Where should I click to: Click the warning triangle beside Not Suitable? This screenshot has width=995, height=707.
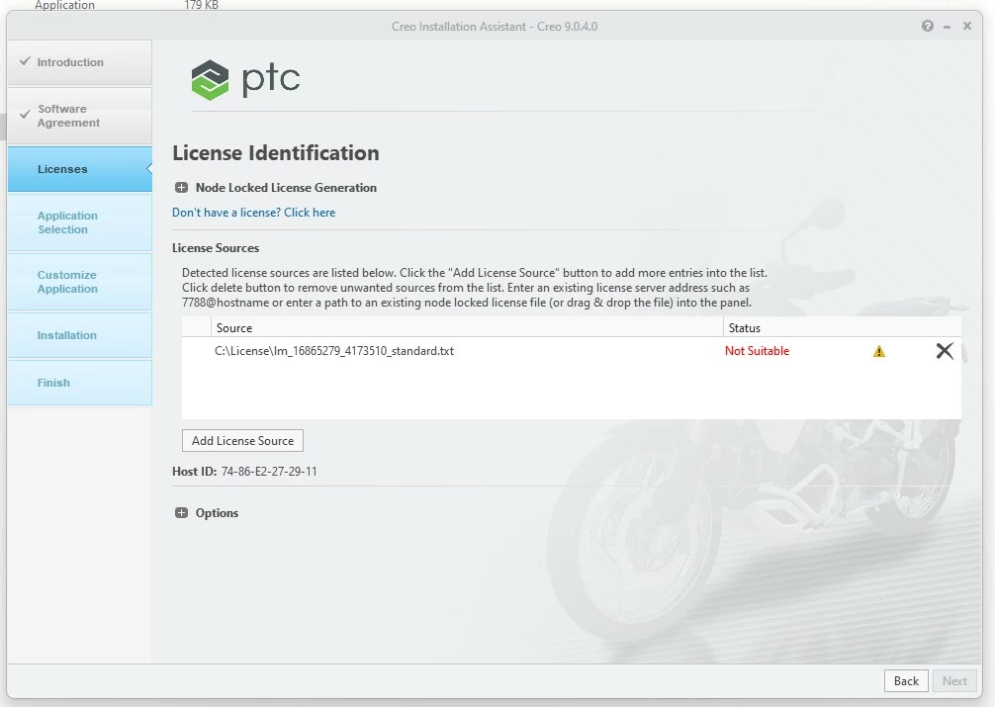(879, 351)
